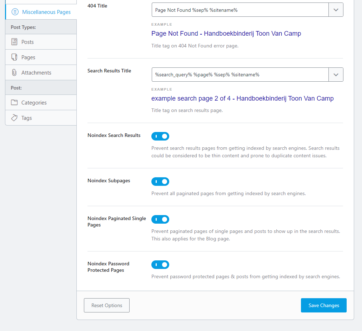Click the Page Not Found example title
This screenshot has width=362, height=331.
coord(226,34)
